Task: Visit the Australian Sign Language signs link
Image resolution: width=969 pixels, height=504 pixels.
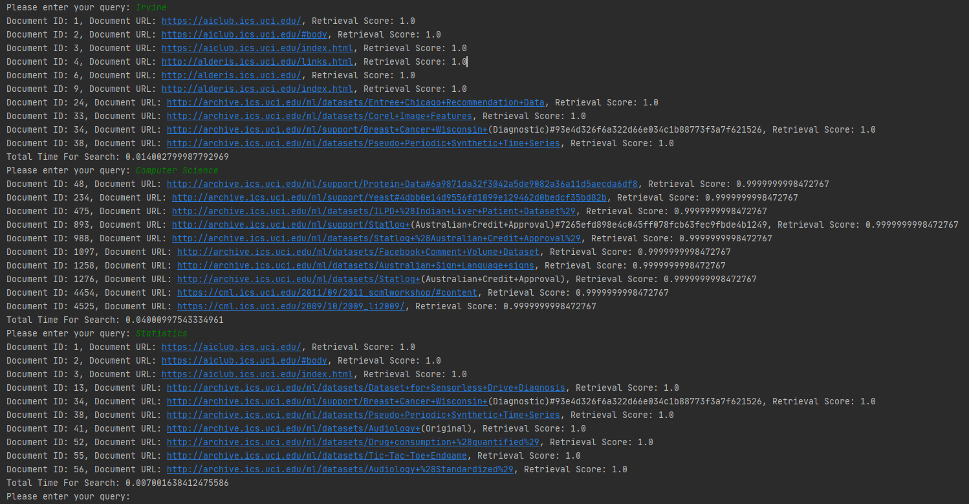Action: click(356, 265)
